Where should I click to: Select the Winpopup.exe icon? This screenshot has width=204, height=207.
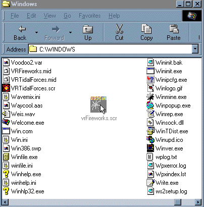[x=150, y=106]
